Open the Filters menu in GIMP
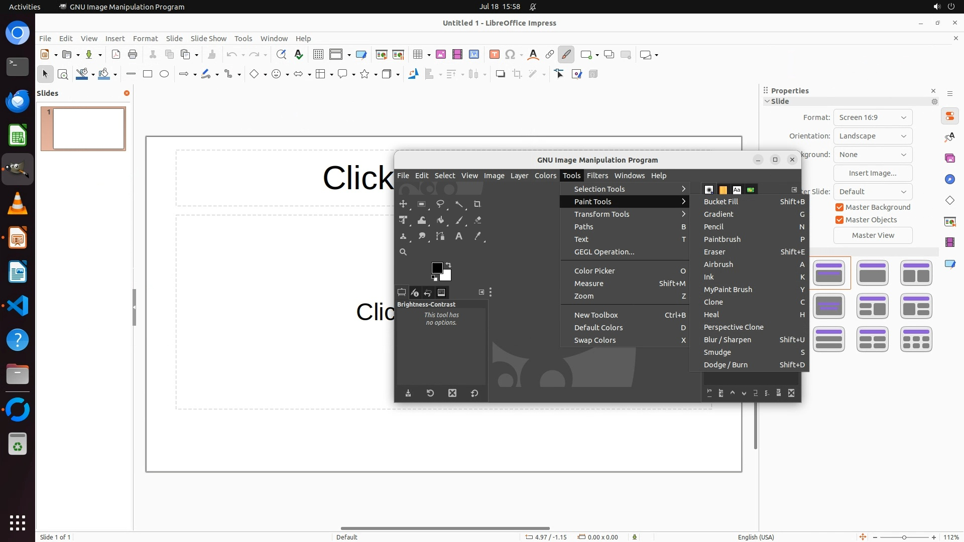Image resolution: width=964 pixels, height=542 pixels. (x=597, y=176)
